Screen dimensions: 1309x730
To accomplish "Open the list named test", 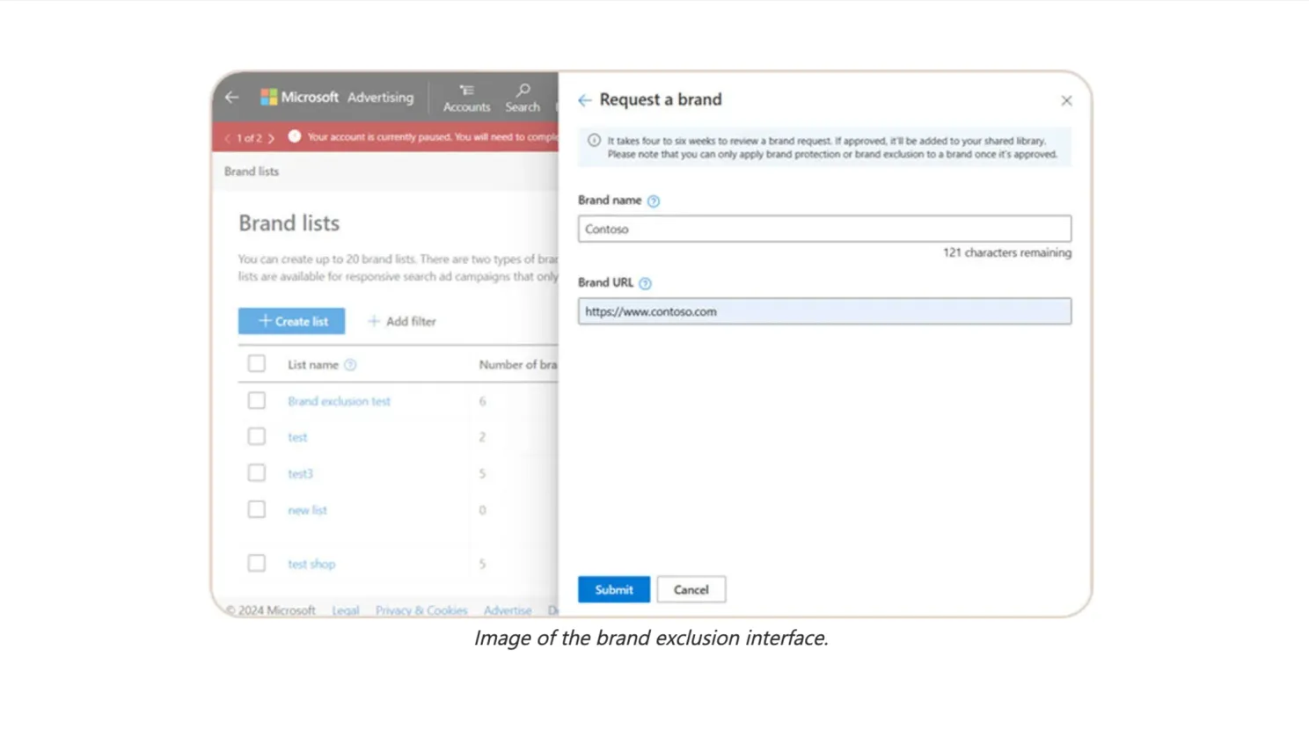I will (x=297, y=437).
